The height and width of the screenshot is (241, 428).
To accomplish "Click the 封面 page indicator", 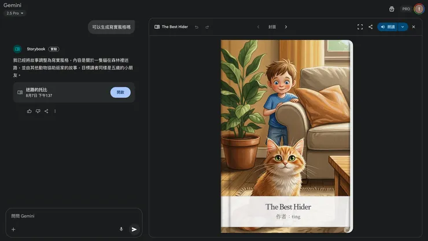I will click(x=272, y=27).
